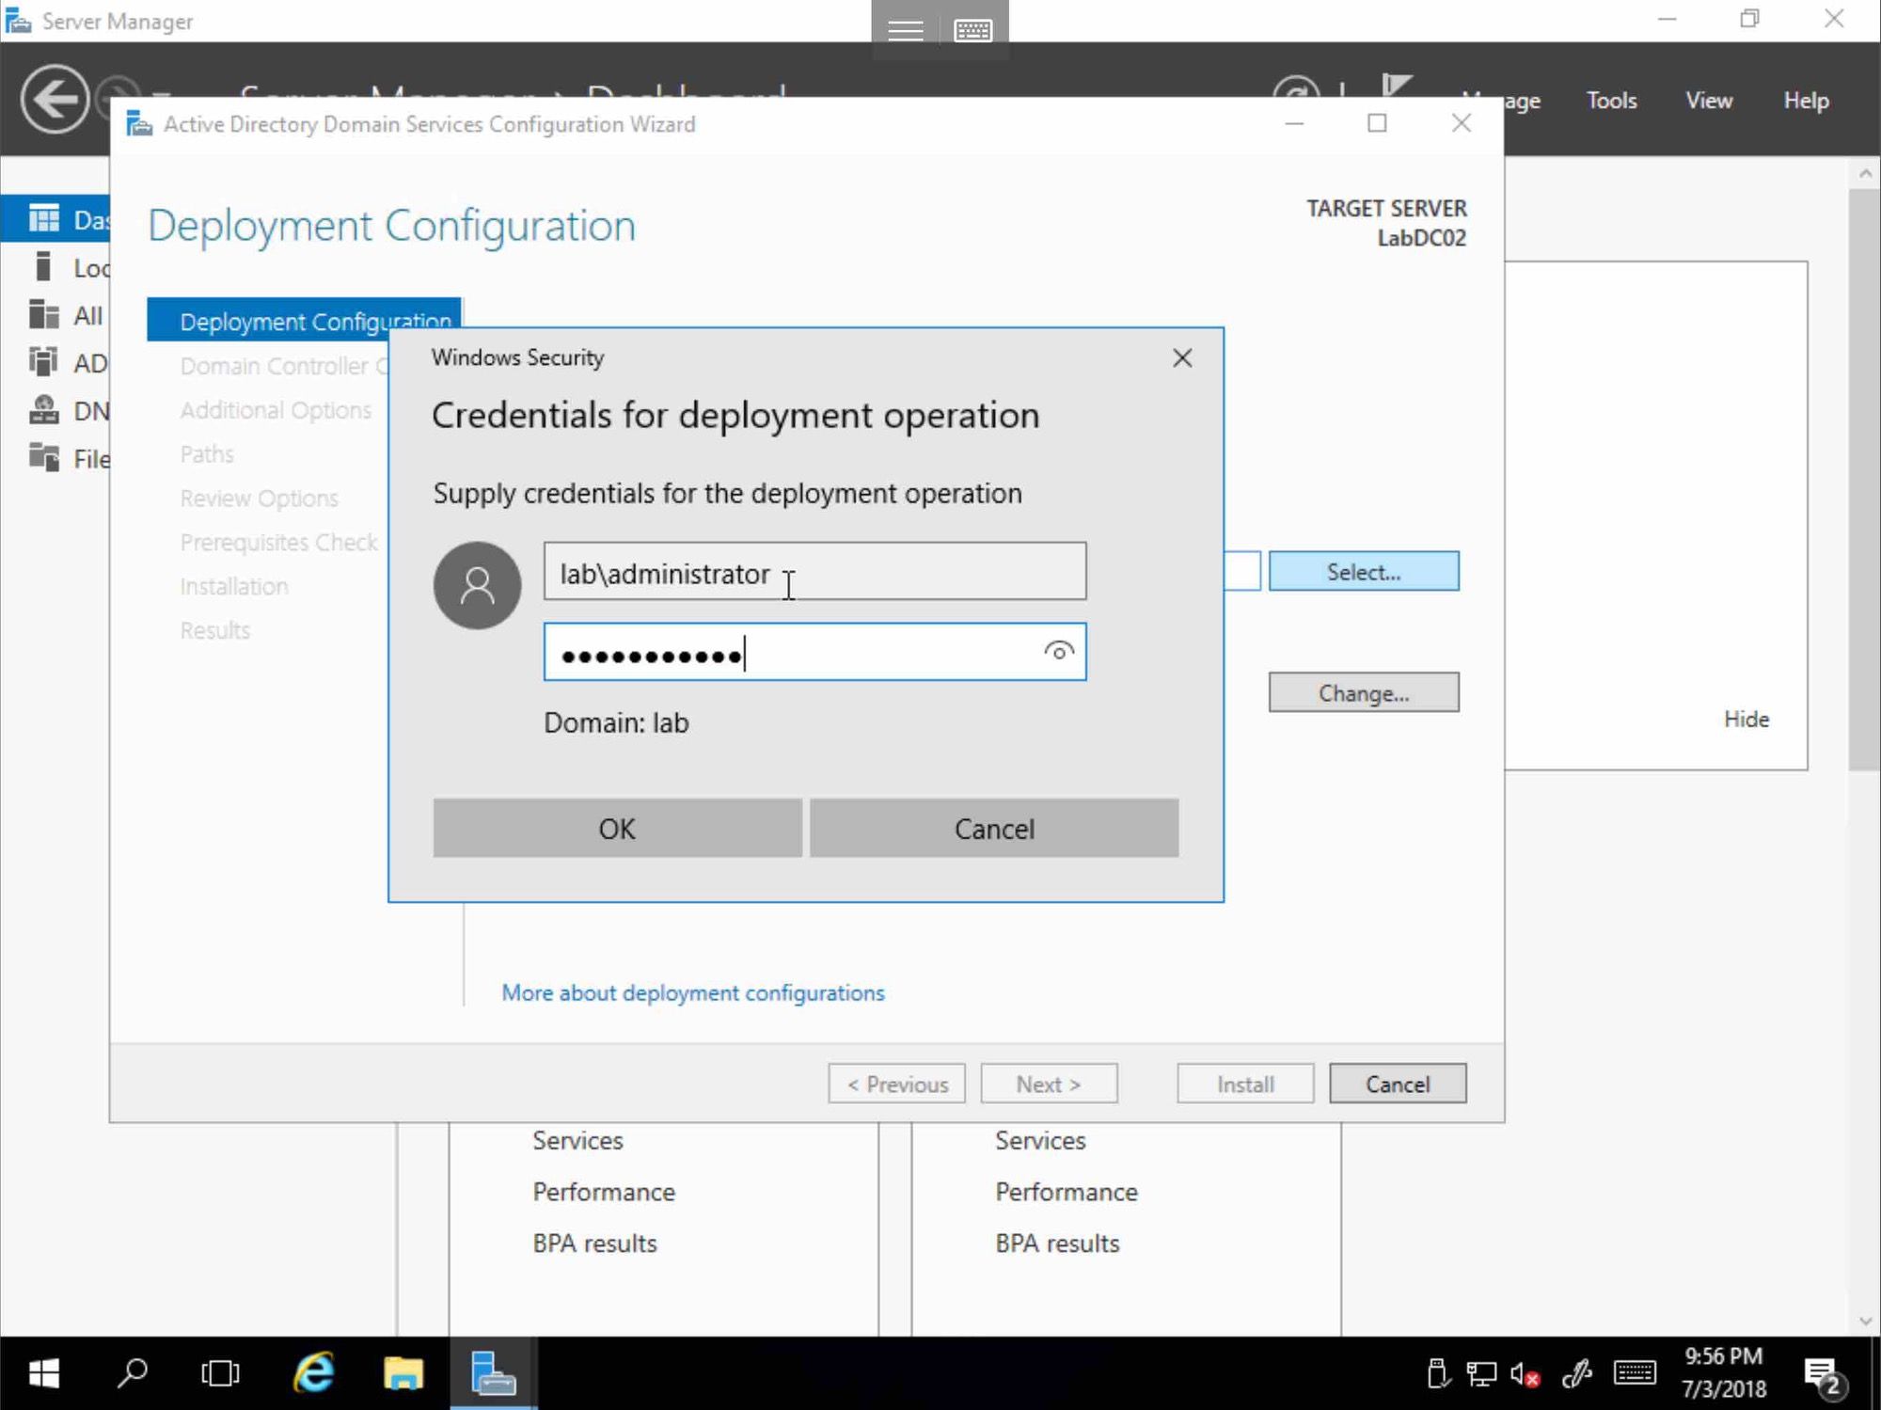Open More about deployment configurations link
The width and height of the screenshot is (1881, 1410).
693,992
